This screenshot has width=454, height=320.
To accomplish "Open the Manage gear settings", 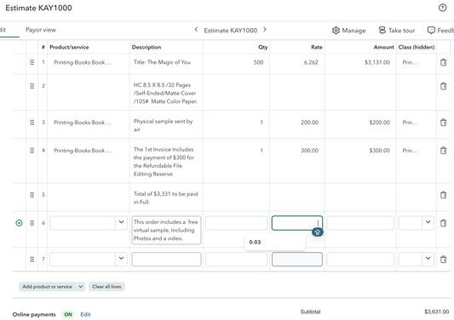I will 348,31.
